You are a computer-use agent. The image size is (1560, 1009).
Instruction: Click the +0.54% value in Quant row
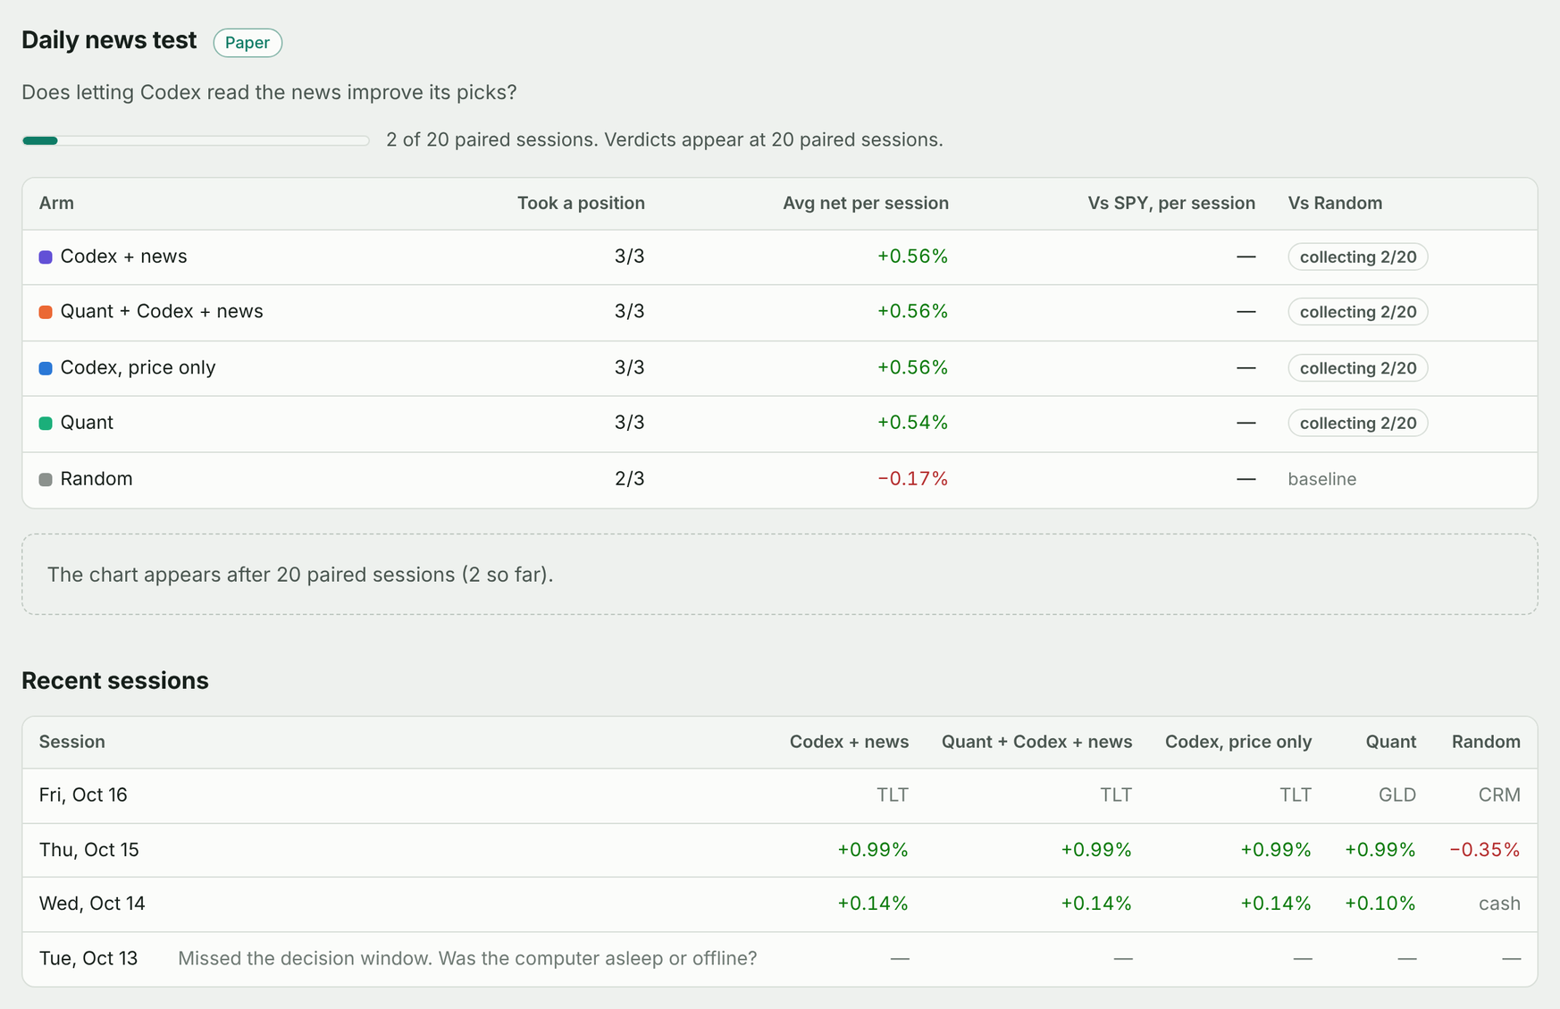click(x=912, y=422)
